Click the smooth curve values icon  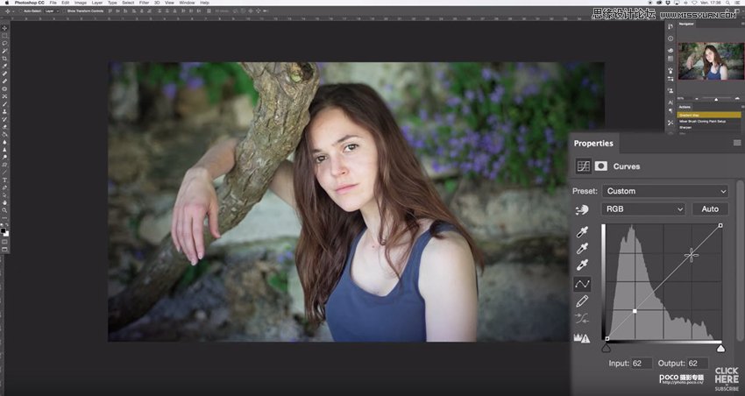pyautogui.click(x=583, y=319)
